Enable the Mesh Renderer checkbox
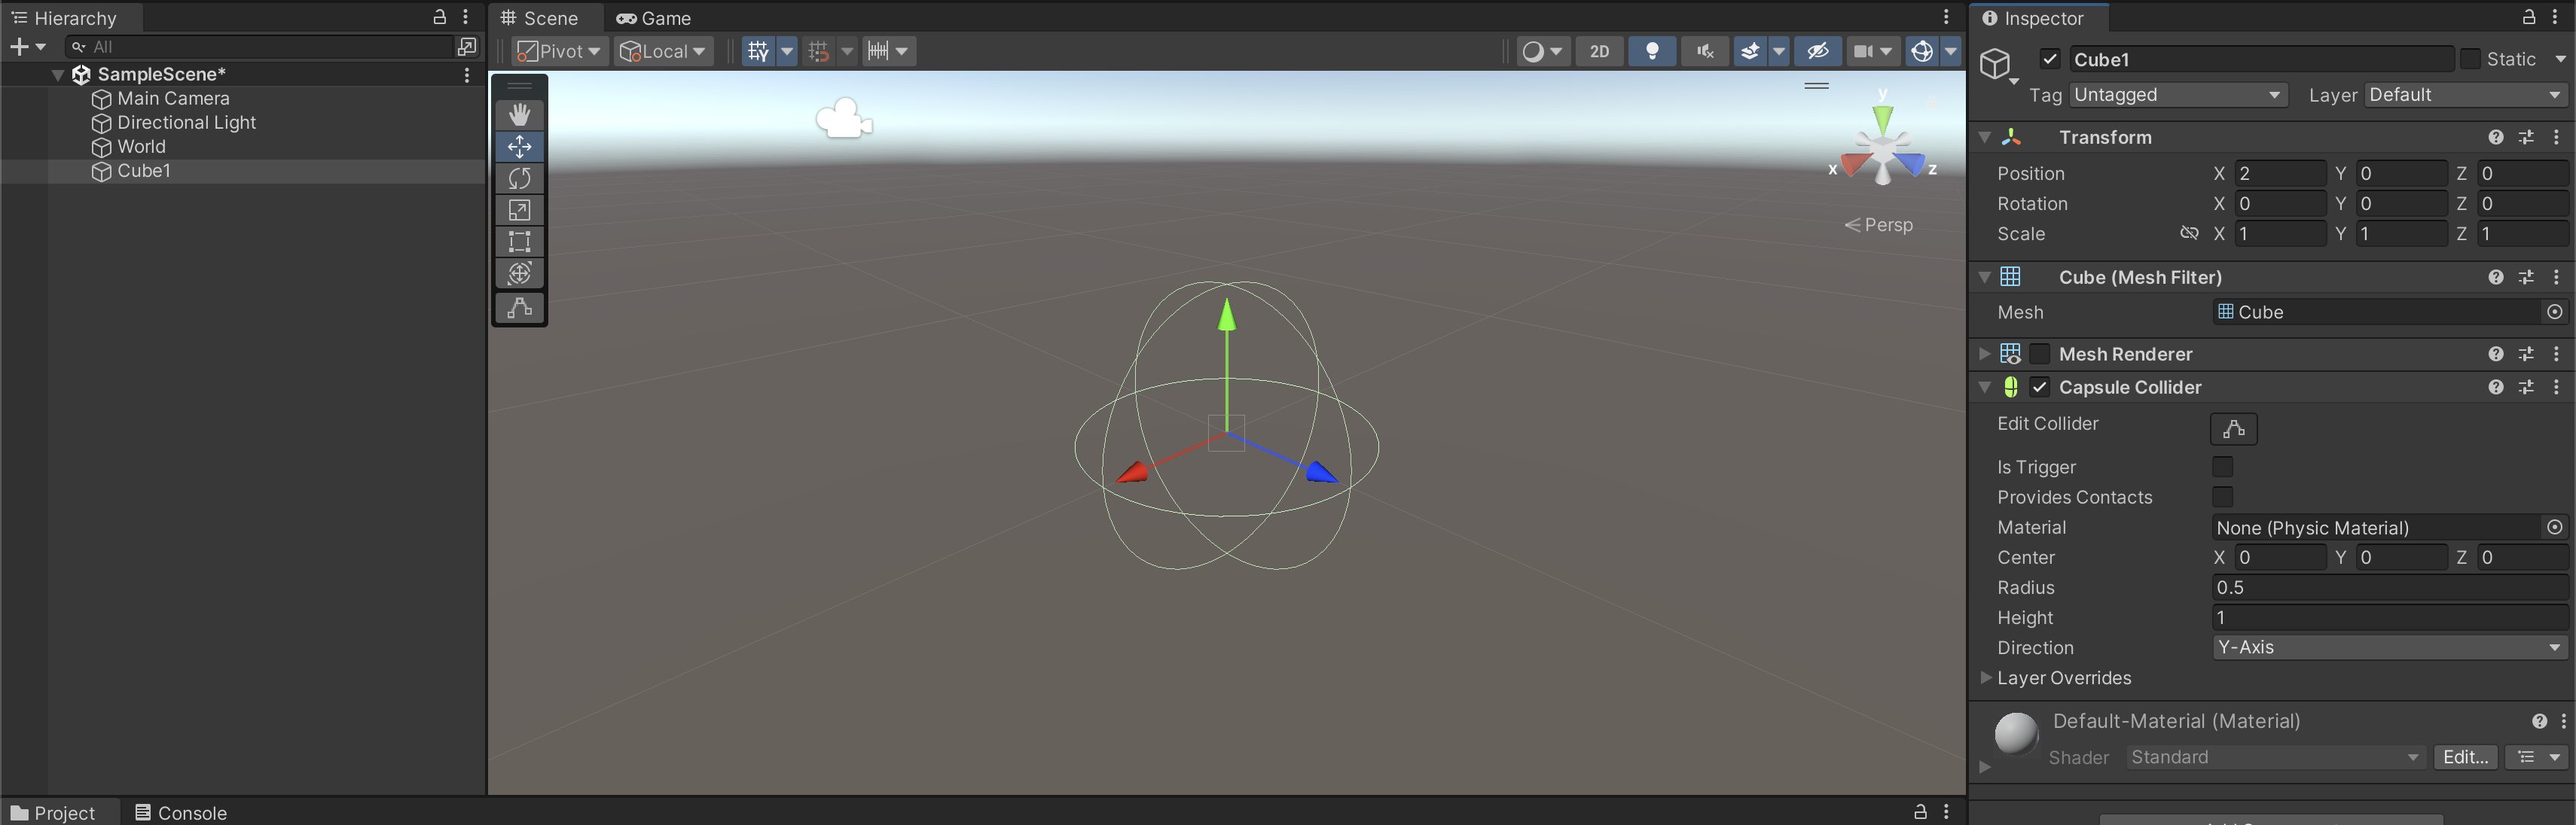Screen dimensions: 2576x825 pos(2040,355)
